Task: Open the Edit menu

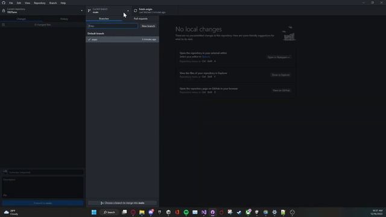Action: (19, 3)
